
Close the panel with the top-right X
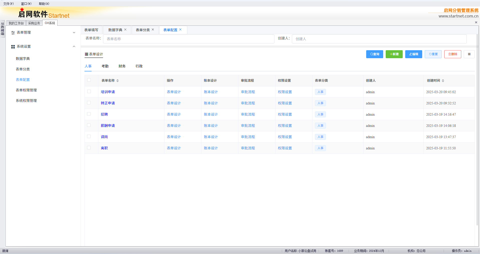tap(476, 22)
